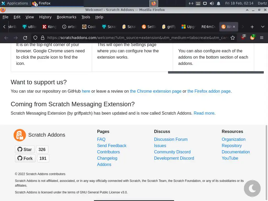Open the Contributors link

point(108,152)
